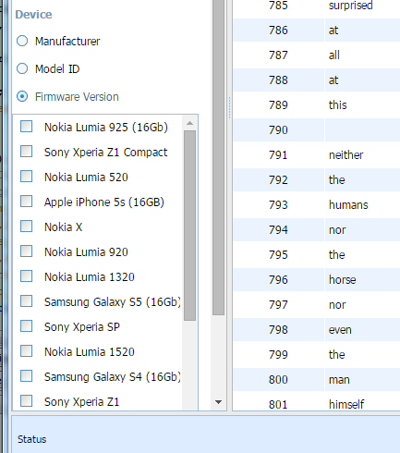Click the Status label in the bottom bar
The image size is (400, 453).
(31, 439)
